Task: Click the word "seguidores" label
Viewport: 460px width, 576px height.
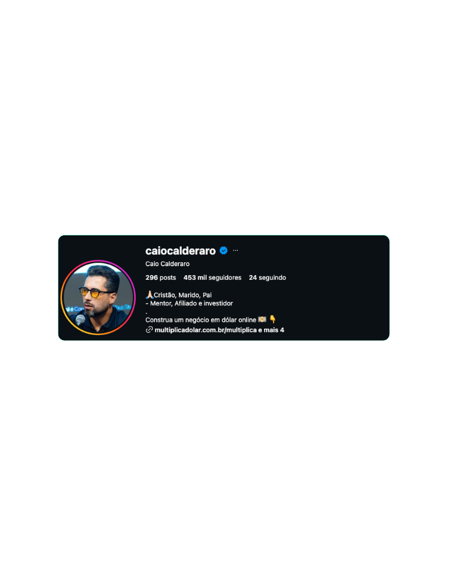Action: click(x=225, y=277)
